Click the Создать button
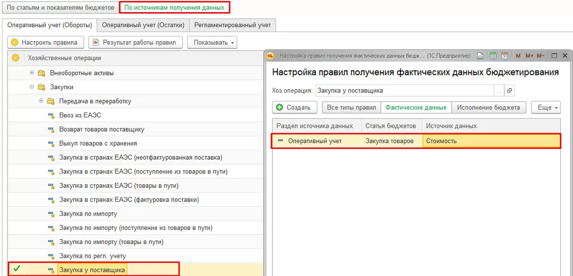The image size is (573, 276). point(294,108)
